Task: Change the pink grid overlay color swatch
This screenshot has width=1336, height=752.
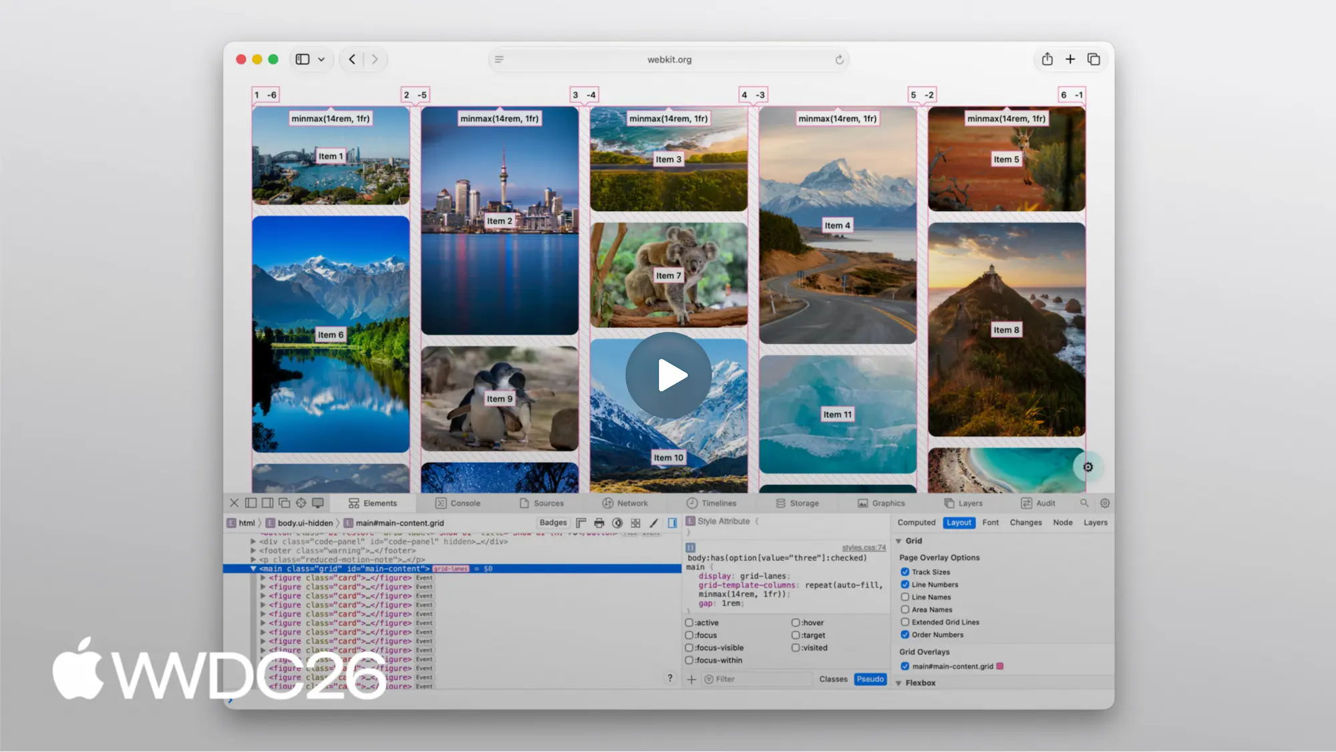Action: [x=1000, y=666]
